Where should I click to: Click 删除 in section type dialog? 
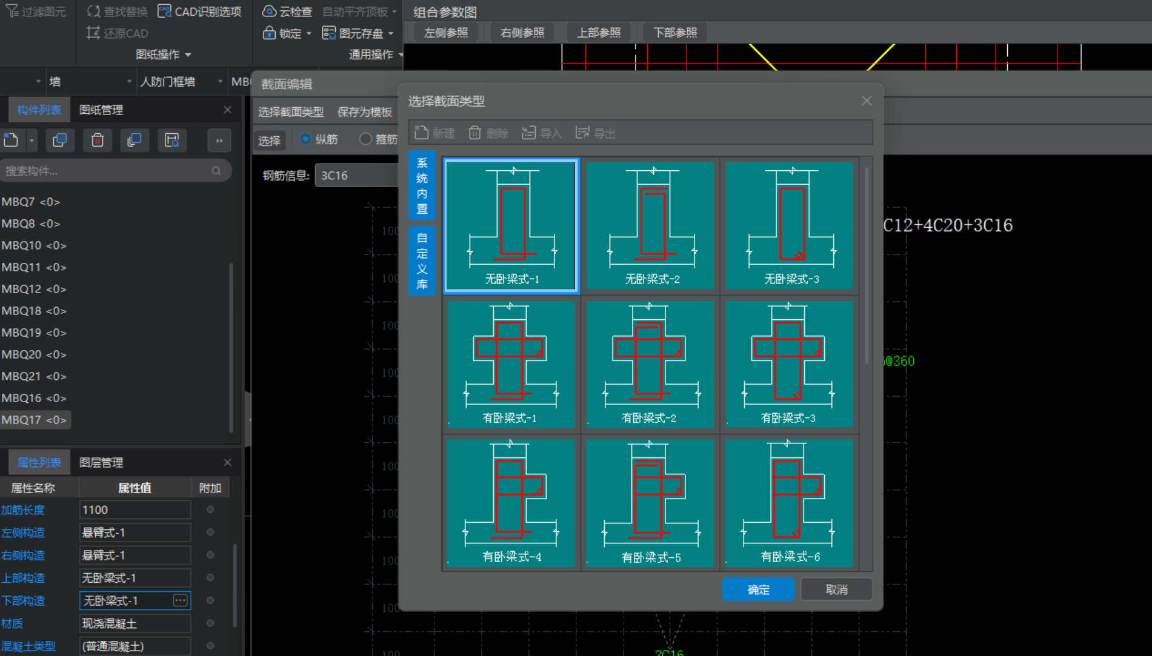pyautogui.click(x=488, y=133)
